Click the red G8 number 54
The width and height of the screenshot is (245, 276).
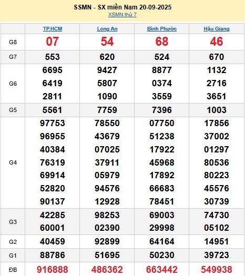[x=107, y=42]
